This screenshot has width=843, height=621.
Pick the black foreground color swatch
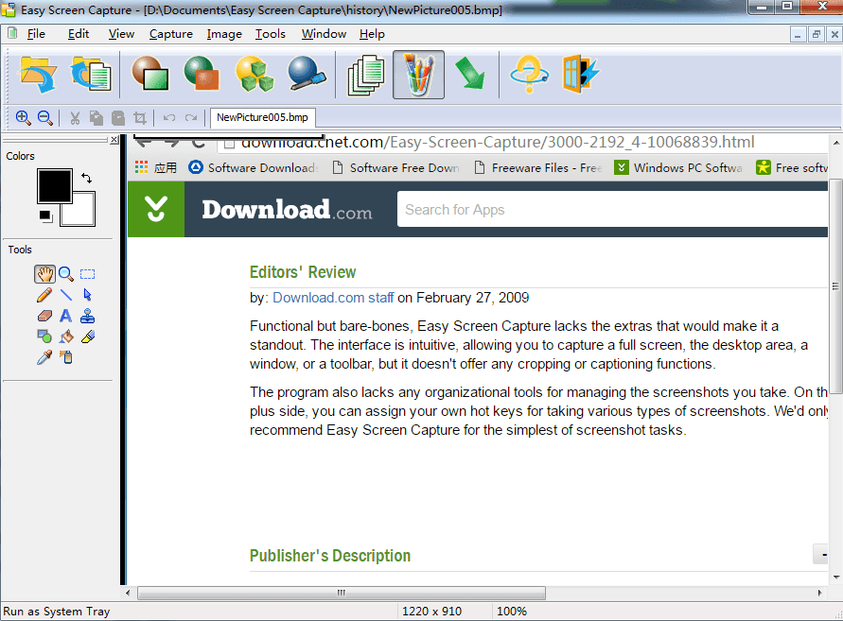[54, 186]
